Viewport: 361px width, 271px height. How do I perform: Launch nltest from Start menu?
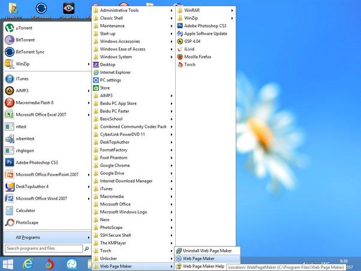pos(47,127)
